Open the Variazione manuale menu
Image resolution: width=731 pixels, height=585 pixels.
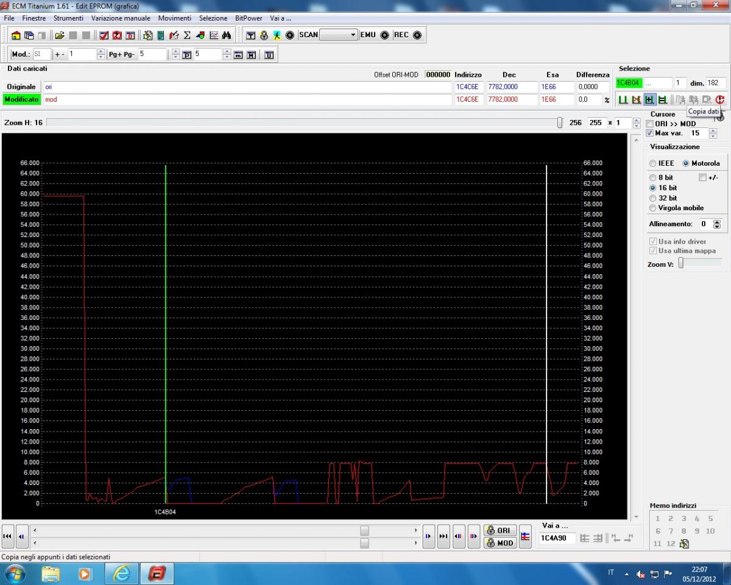121,18
